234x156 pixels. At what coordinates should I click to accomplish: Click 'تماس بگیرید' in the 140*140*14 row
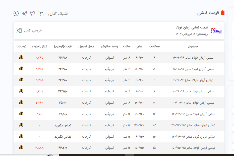point(63,137)
